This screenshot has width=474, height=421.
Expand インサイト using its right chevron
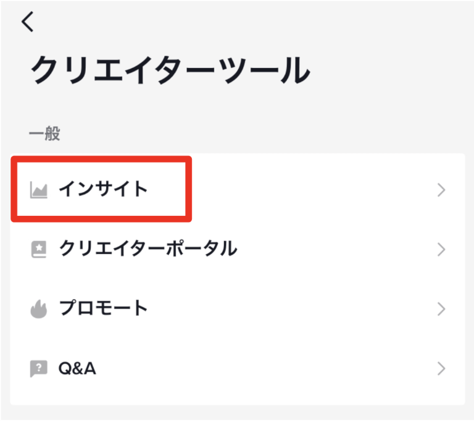441,190
